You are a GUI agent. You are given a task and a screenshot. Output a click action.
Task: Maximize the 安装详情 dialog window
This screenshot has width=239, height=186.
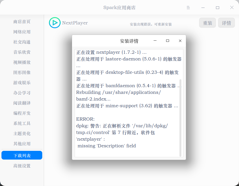(x=168, y=41)
